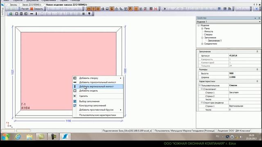Click the 1190 width dimension label
Image resolution: width=262 pixels, height=147 pixels.
pos(68,121)
